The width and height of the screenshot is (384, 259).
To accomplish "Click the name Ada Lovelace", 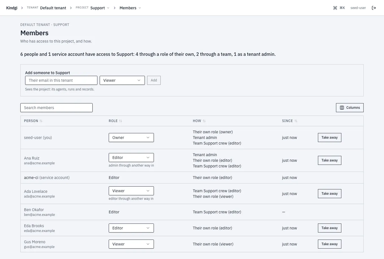I will (36, 191).
